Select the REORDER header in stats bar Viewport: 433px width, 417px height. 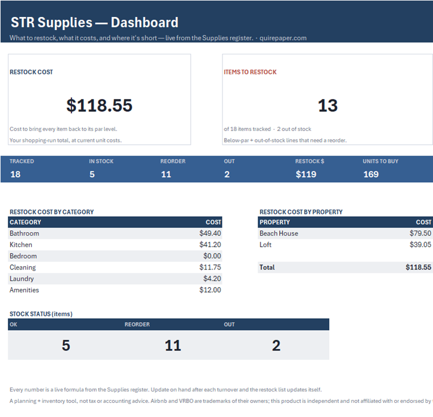coord(173,161)
